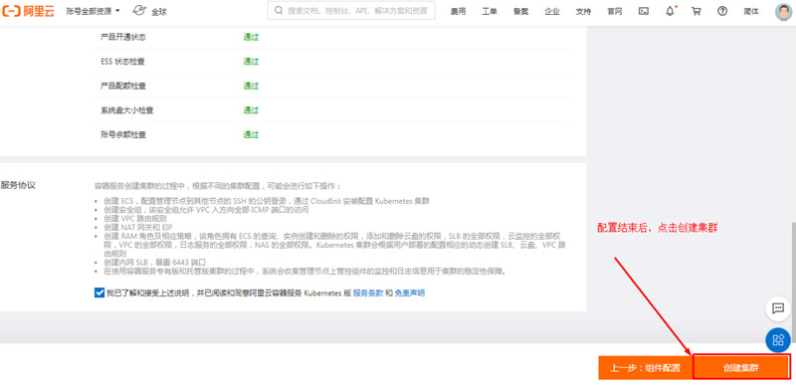Open the 简体 language selector
The width and height of the screenshot is (796, 385).
(x=751, y=12)
